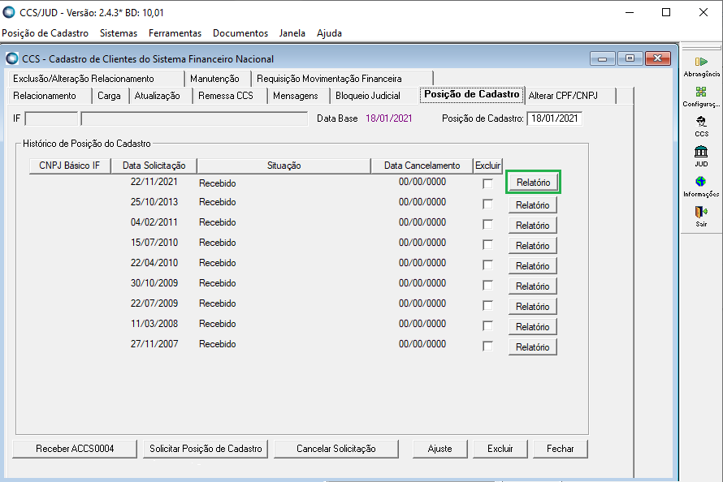Minimize the inner CCS Cadastro window
The height and width of the screenshot is (482, 723).
(x=602, y=58)
